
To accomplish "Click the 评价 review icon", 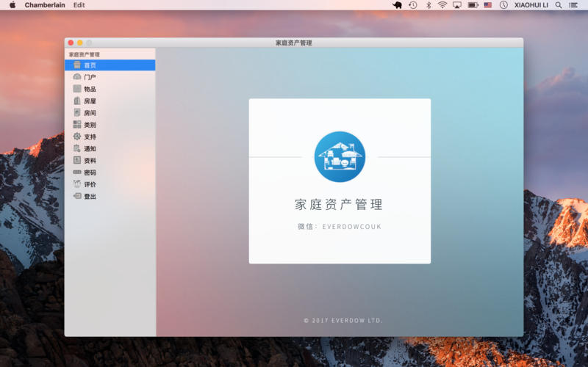I will pos(77,184).
